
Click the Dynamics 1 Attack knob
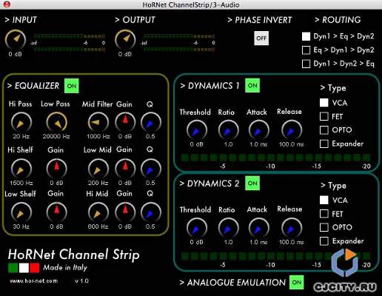coord(258,130)
